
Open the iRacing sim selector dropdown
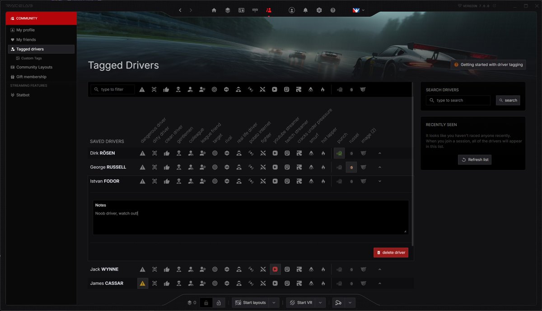point(359,10)
